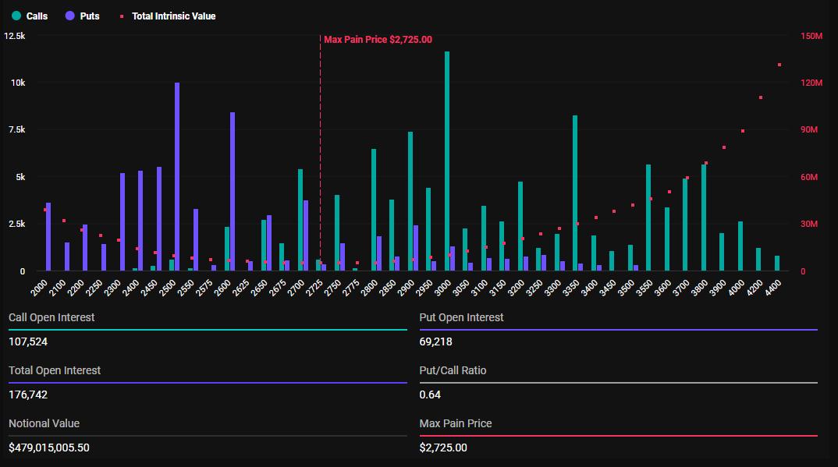Viewport: 838px width, 467px height.
Task: Click the 120M label on the right axis
Action: pos(811,83)
